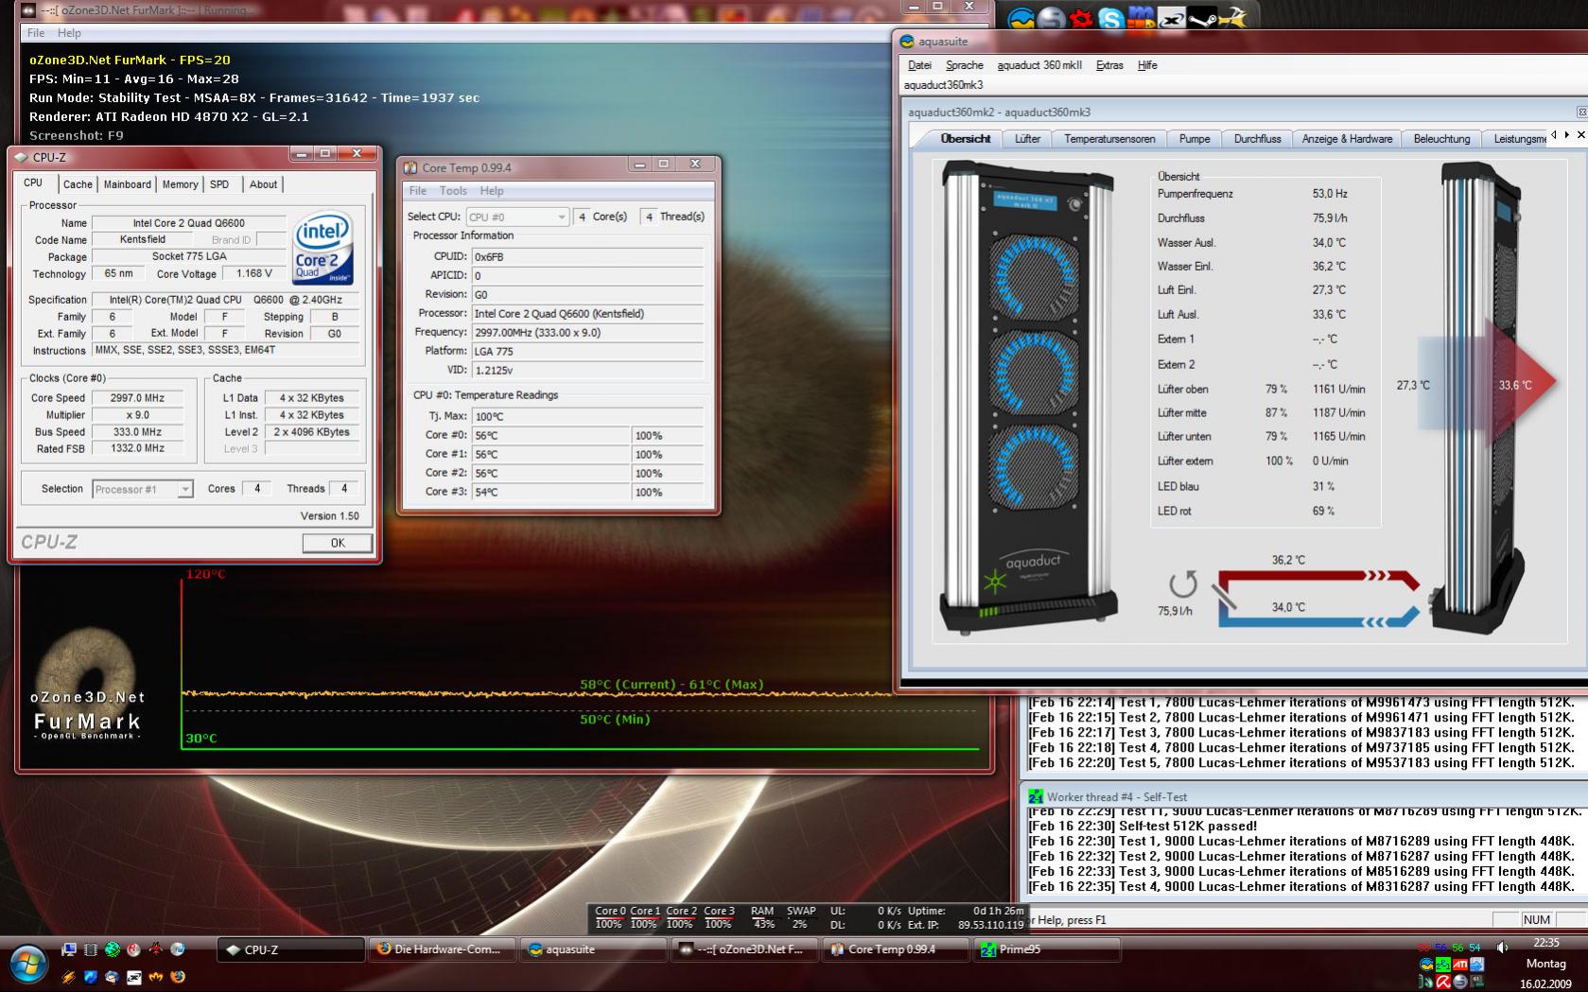This screenshot has width=1588, height=992.
Task: Open the Hilfe menu in aquasuite
Action: [1147, 65]
